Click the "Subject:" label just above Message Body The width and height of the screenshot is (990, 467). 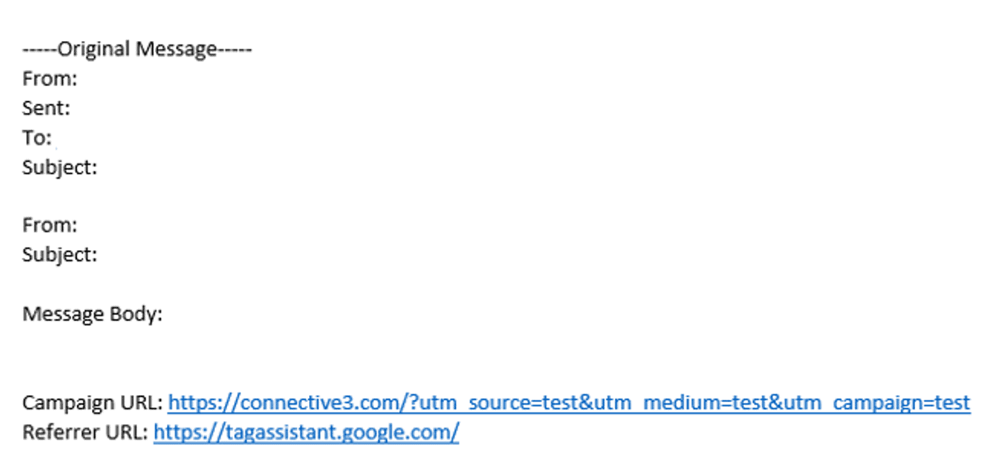59,255
